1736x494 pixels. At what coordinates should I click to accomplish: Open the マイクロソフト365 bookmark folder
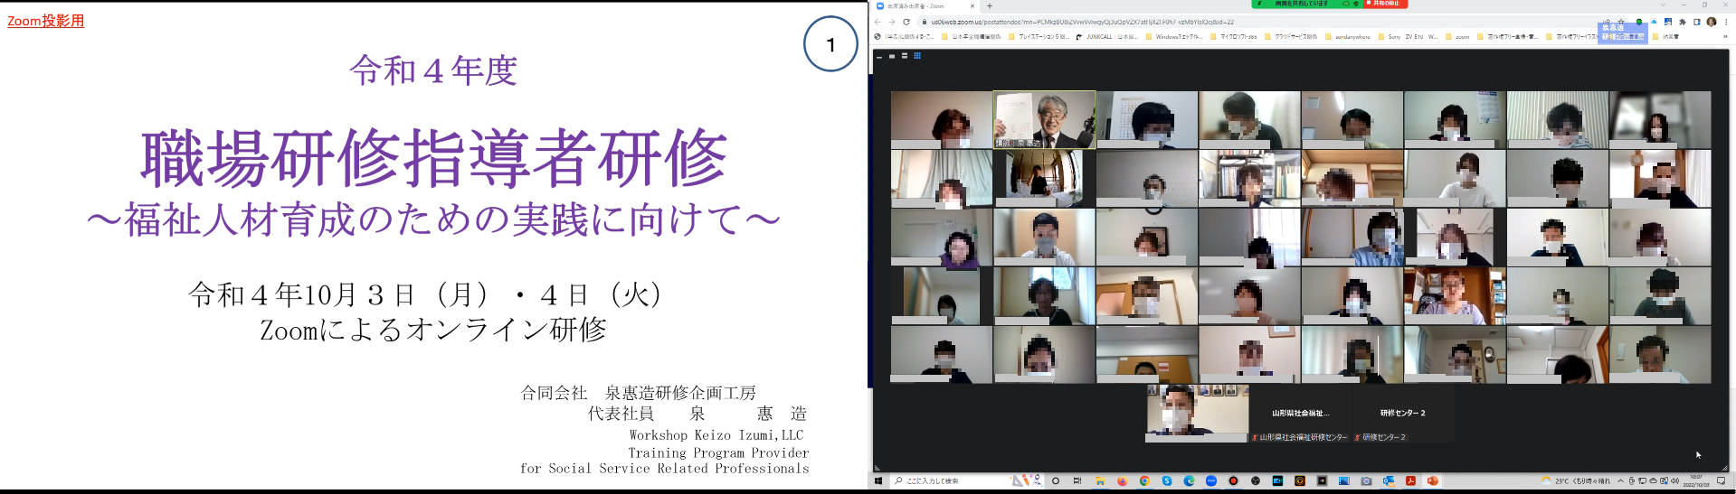(1233, 37)
